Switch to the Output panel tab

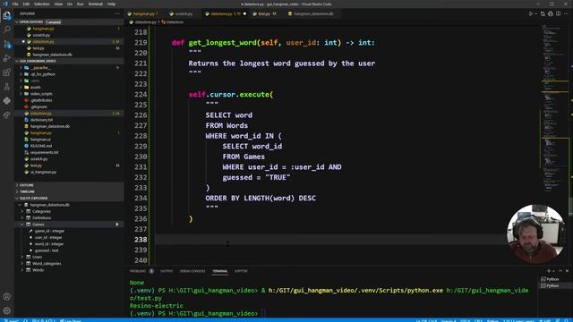tap(167, 271)
